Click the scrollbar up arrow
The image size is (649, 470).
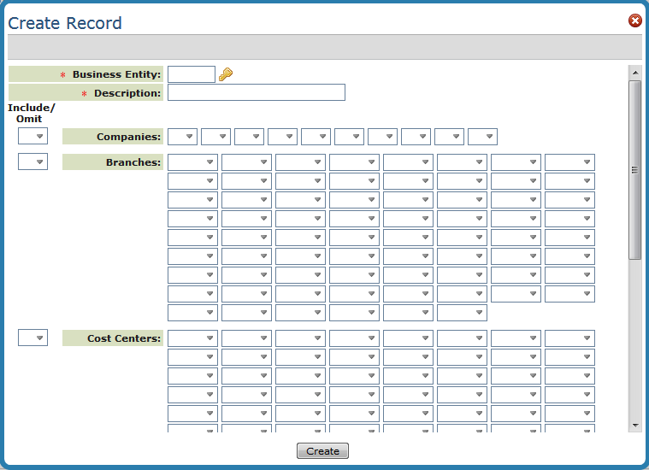(634, 72)
